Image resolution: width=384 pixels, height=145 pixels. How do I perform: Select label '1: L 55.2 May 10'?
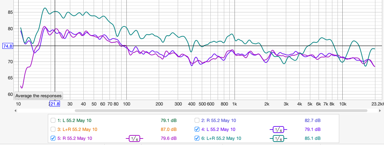point(75,120)
